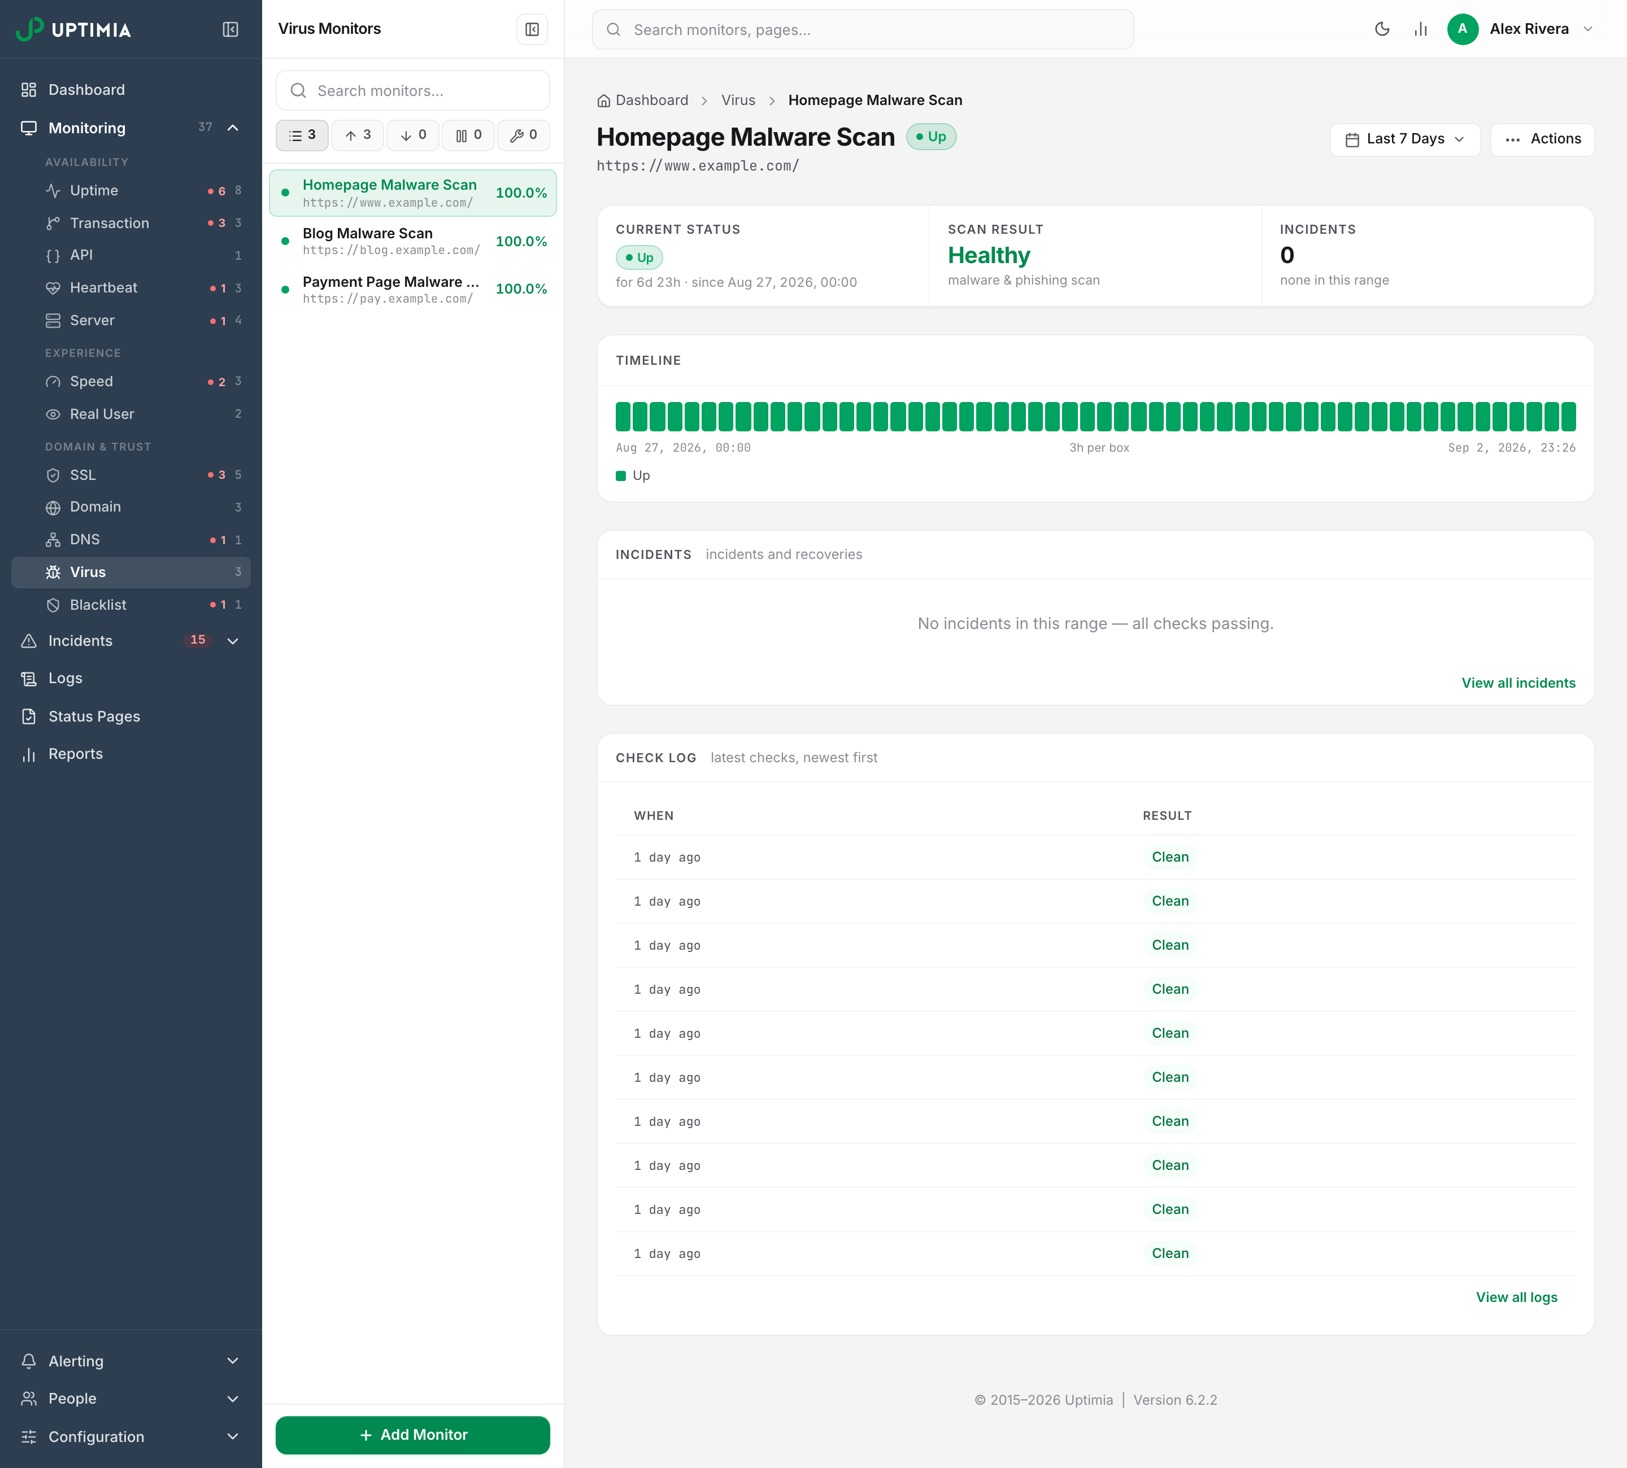Image resolution: width=1627 pixels, height=1468 pixels.
Task: Filter monitors by up status
Action: point(358,136)
